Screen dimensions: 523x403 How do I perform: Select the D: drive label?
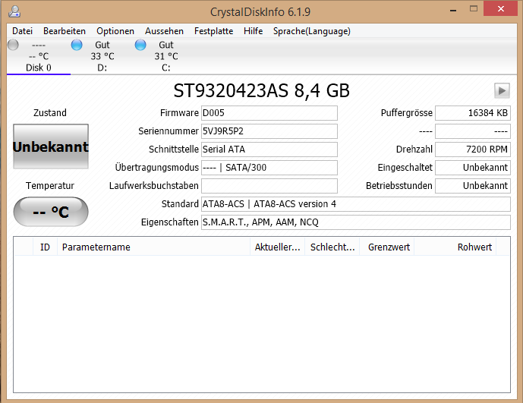point(102,68)
